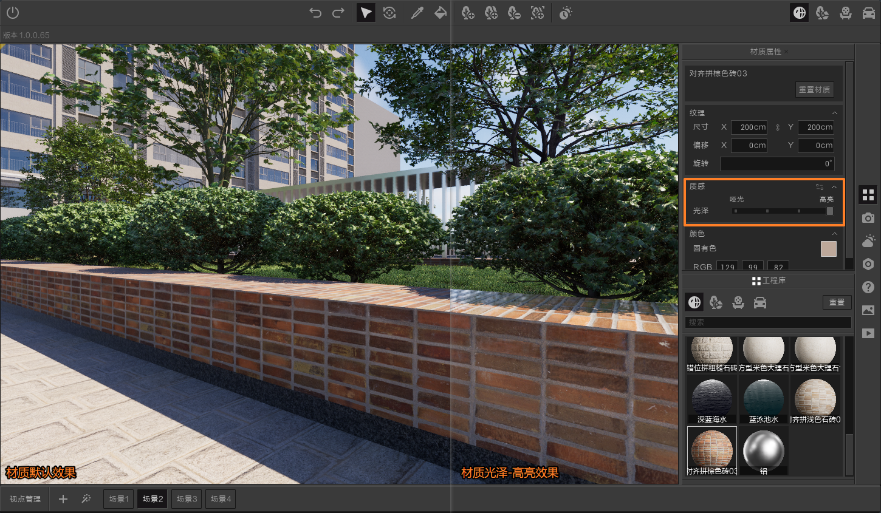Image resolution: width=881 pixels, height=513 pixels.
Task: Click the magic wand icon beside viewpoints
Action: coord(86,499)
